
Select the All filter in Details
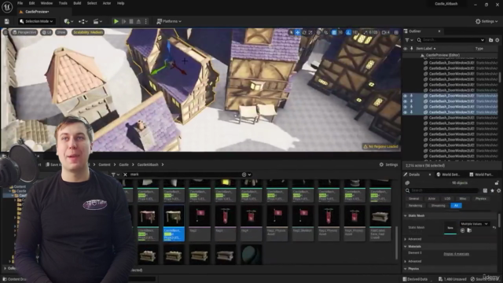coord(456,206)
